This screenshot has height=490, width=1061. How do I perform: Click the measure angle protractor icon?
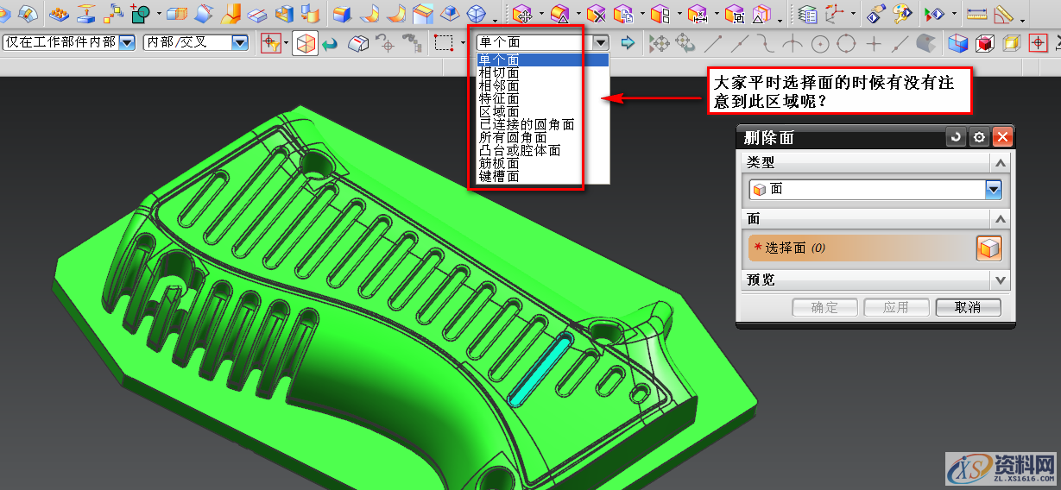coord(1002,14)
